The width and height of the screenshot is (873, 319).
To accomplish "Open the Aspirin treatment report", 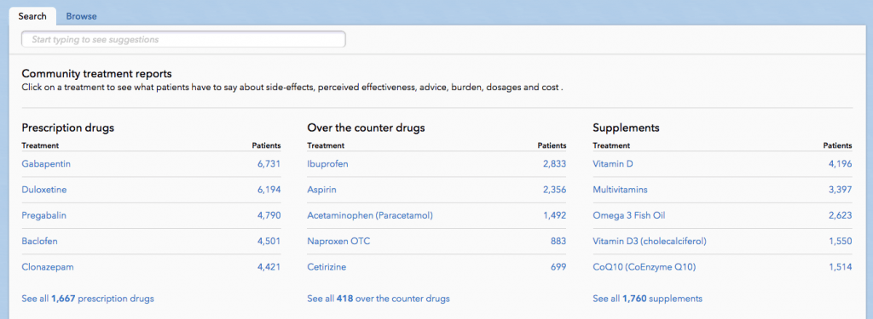I will (x=321, y=190).
